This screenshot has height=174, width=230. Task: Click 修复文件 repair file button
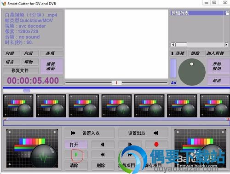point(21,70)
